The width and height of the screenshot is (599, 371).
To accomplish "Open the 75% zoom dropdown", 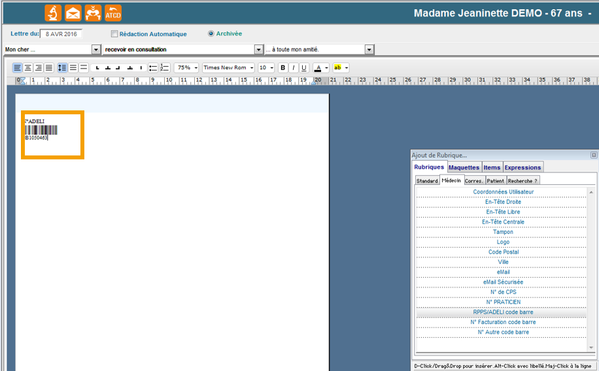I will 196,68.
